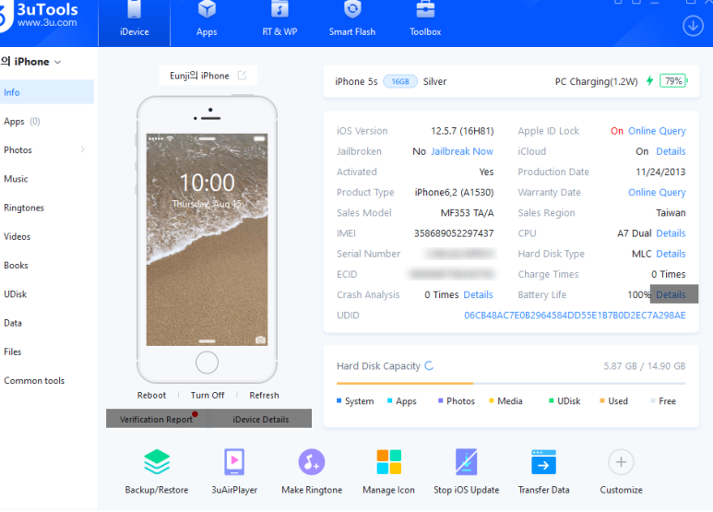
Task: Open the Verification Report tab
Action: pyautogui.click(x=158, y=419)
